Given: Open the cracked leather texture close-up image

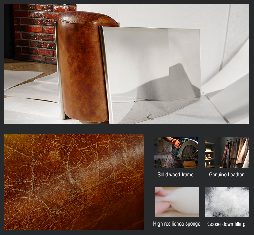Looking at the screenshot, I should 74,182.
